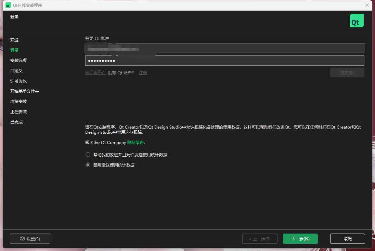Click the 下一步(N) next button
The height and width of the screenshot is (251, 375).
[300, 239]
